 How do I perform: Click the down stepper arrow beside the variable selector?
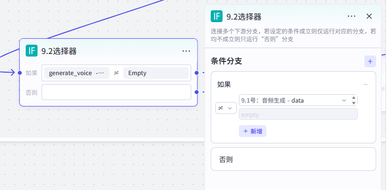pyautogui.click(x=354, y=103)
